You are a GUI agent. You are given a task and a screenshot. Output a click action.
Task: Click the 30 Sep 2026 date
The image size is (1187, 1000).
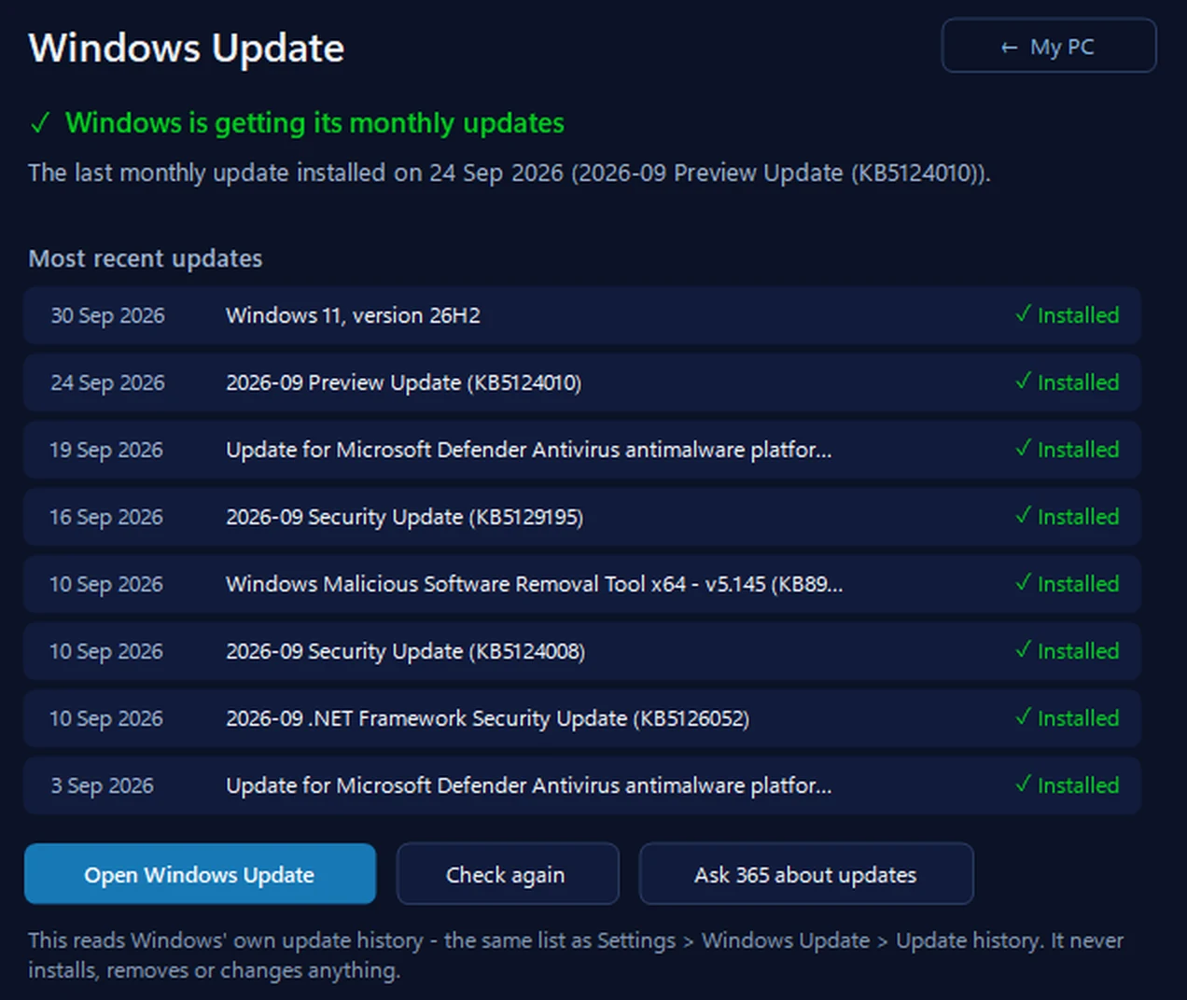pyautogui.click(x=107, y=315)
